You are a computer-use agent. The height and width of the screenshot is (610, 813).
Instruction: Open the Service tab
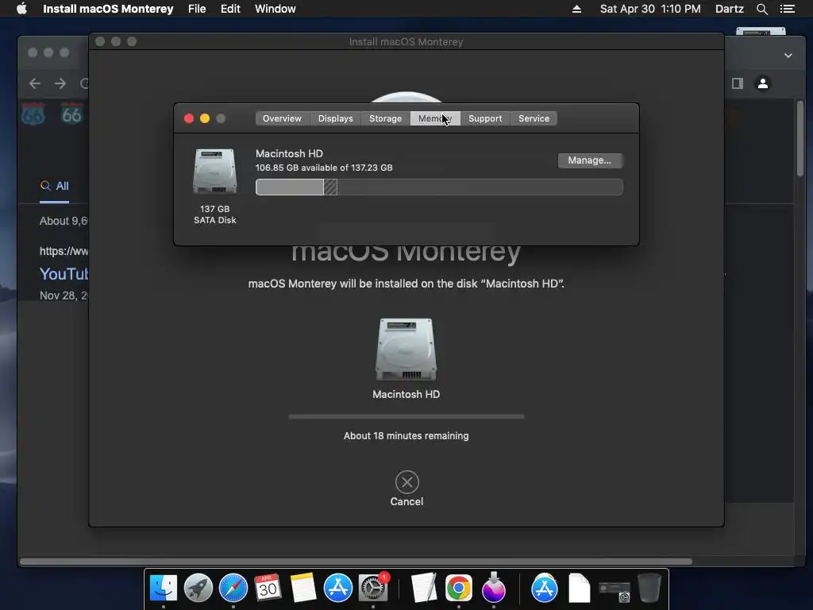click(534, 118)
